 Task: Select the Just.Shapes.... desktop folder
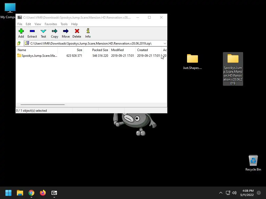click(x=192, y=62)
